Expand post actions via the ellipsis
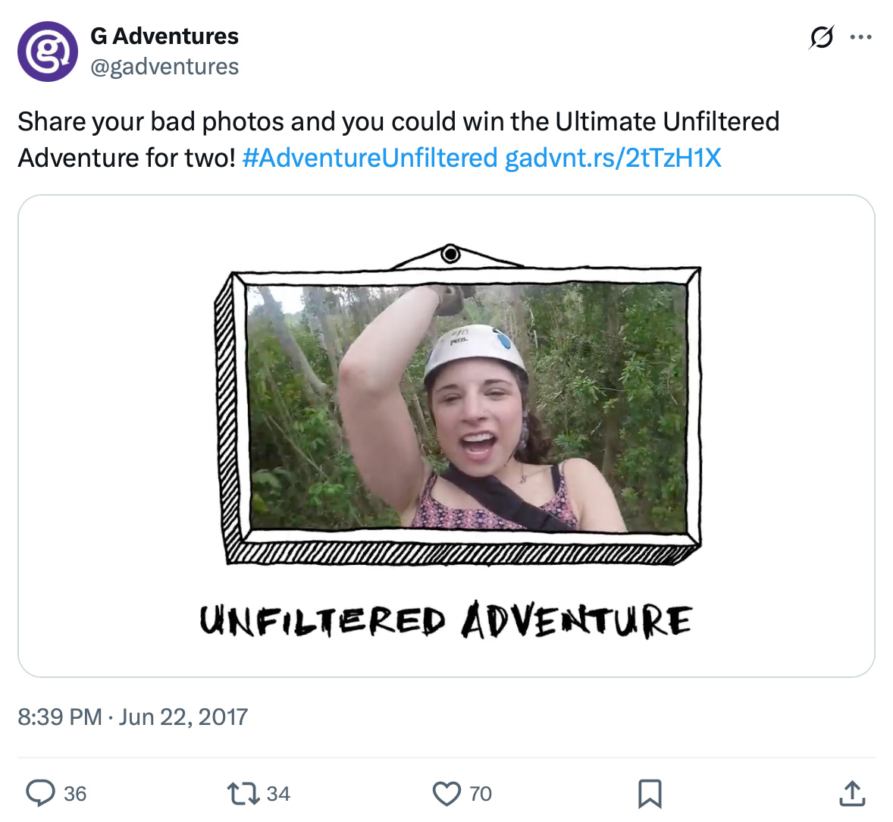This screenshot has width=893, height=822. click(x=861, y=36)
